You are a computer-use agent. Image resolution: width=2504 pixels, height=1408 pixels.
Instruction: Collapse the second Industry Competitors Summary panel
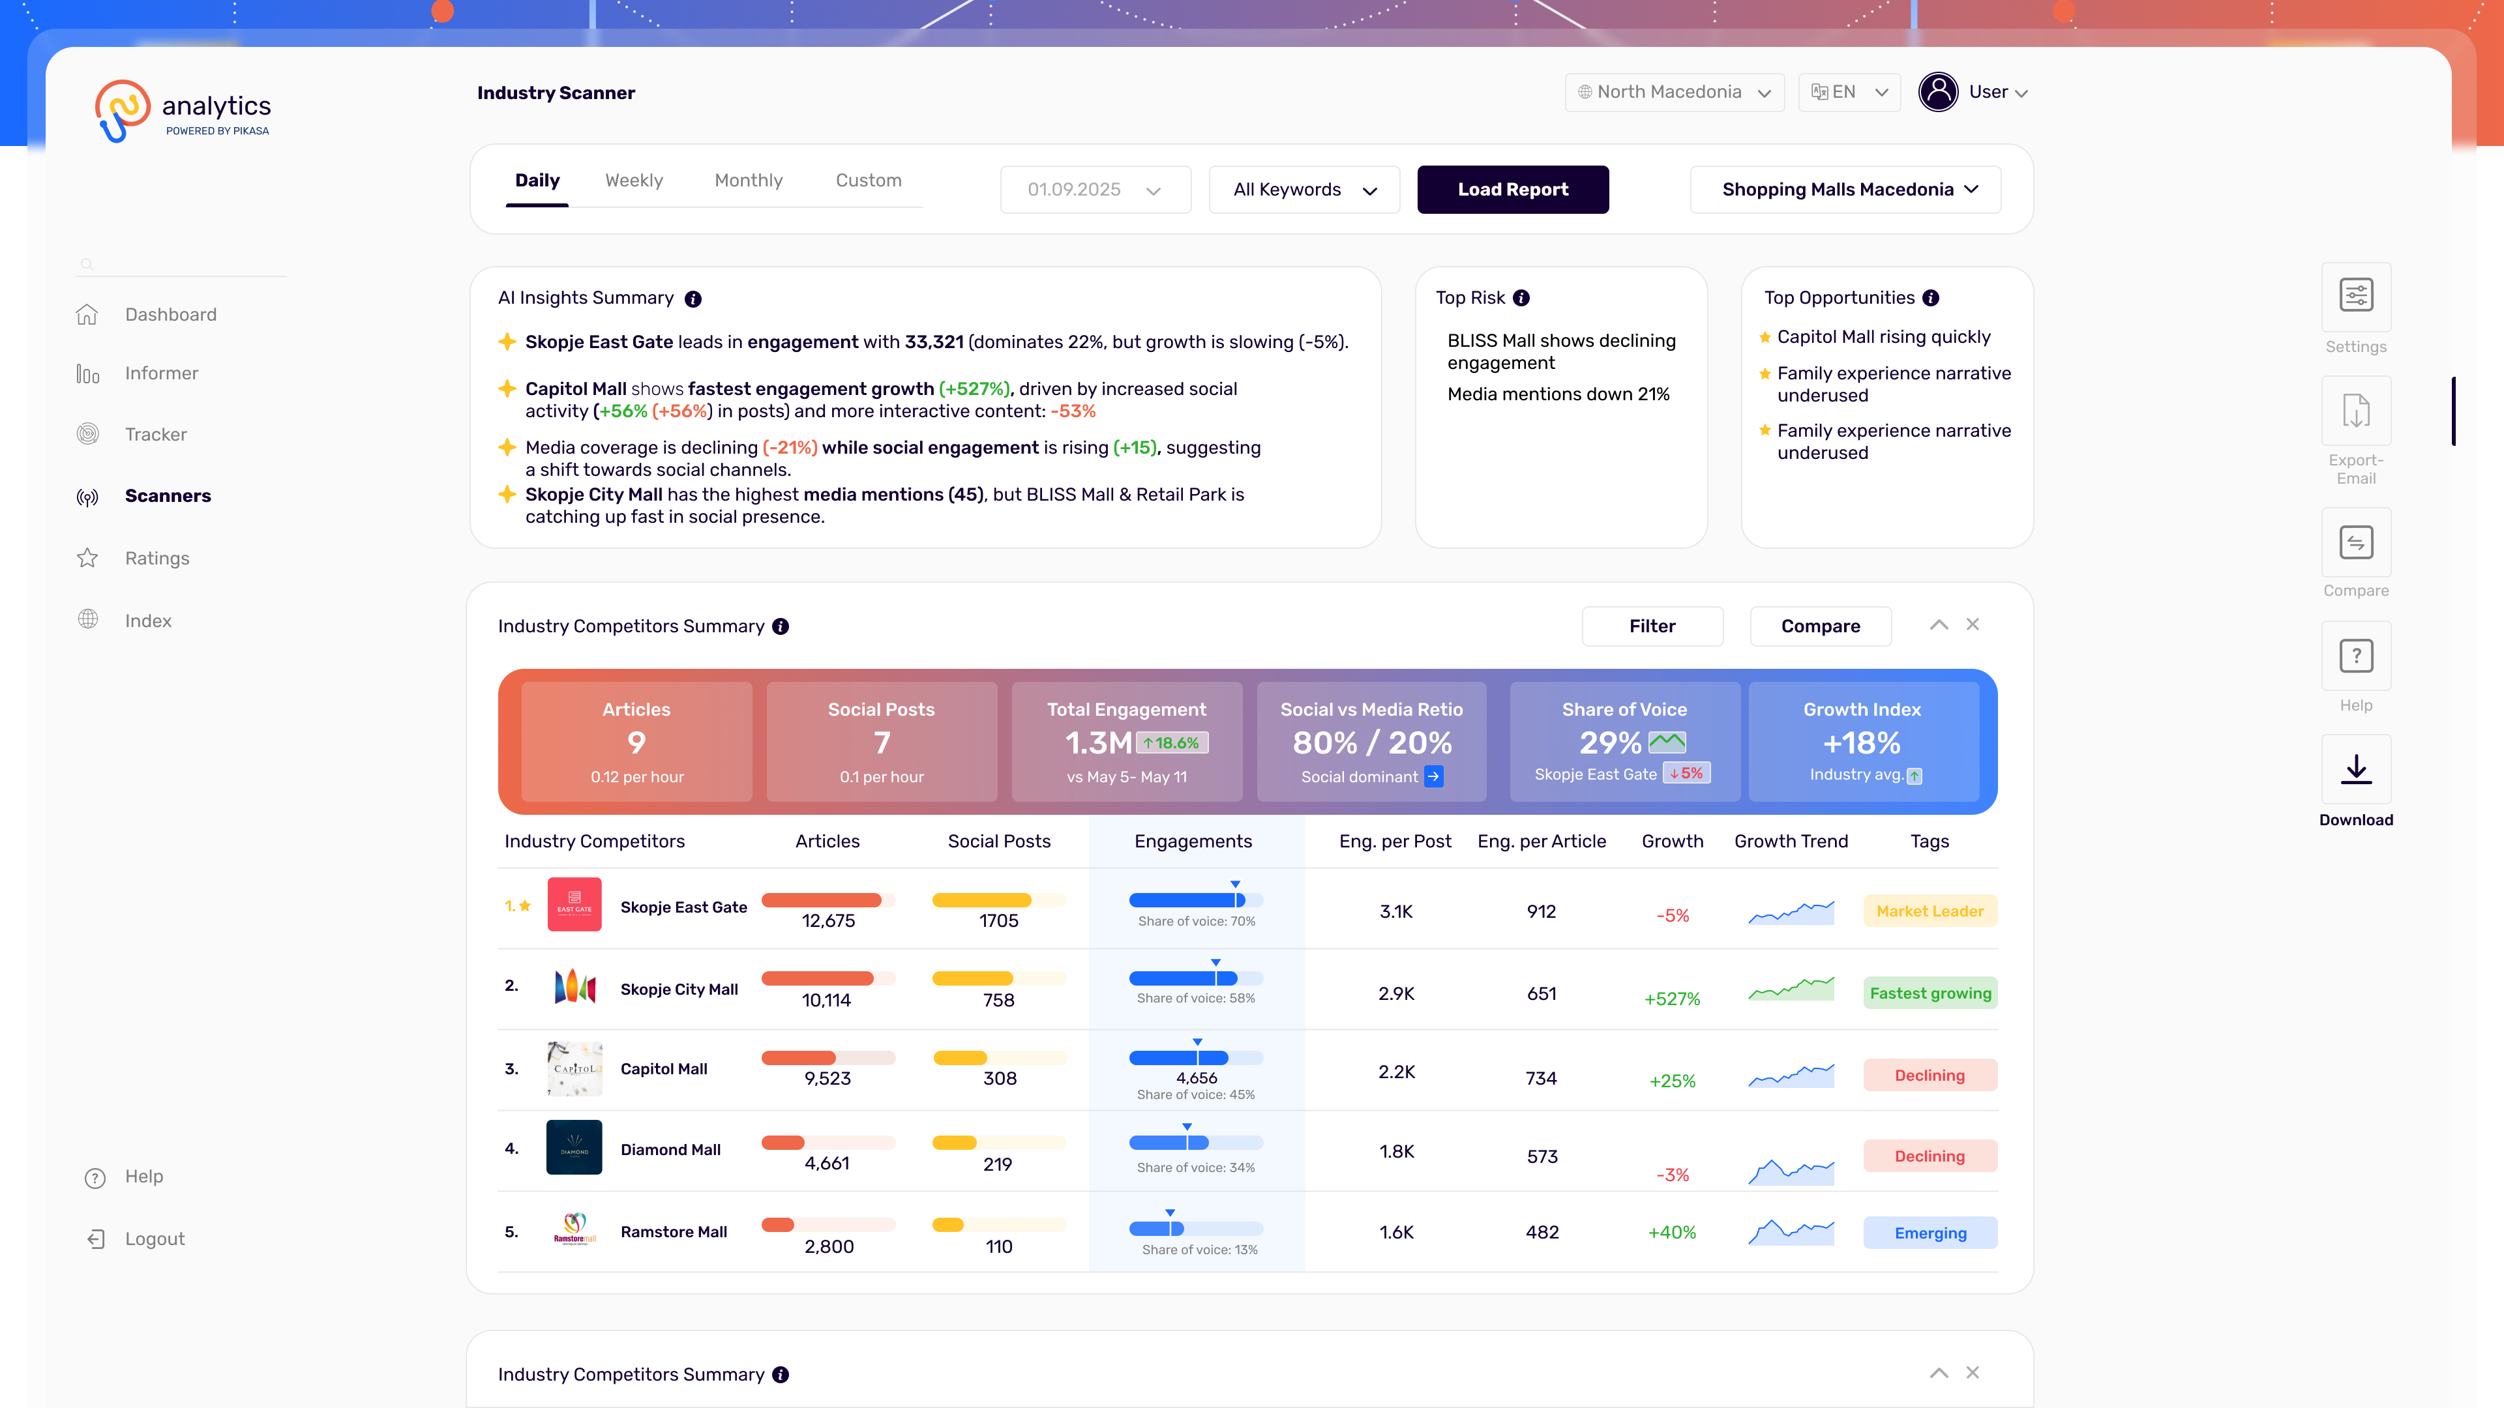point(1939,1373)
